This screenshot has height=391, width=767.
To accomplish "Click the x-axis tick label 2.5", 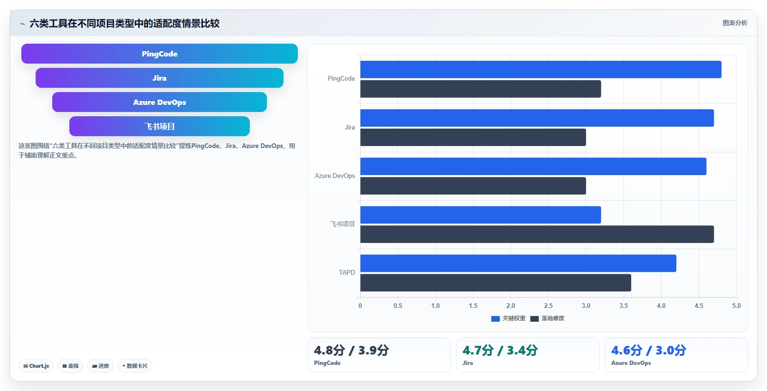I will point(548,306).
